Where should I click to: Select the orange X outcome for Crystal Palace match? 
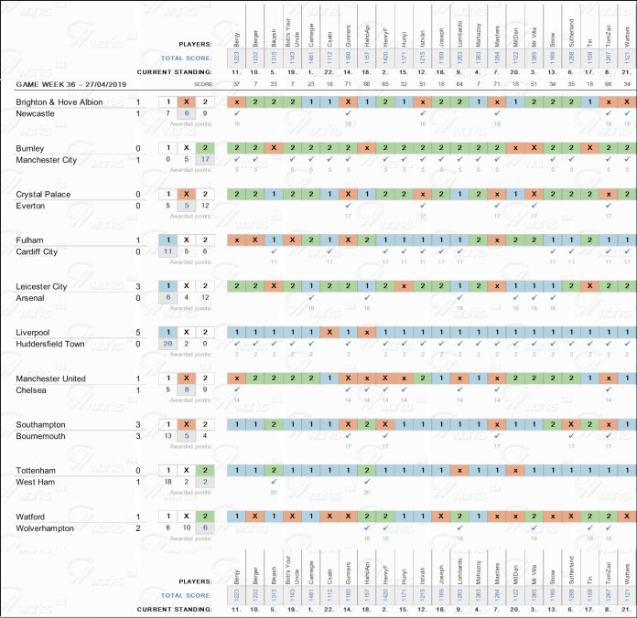pos(186,194)
